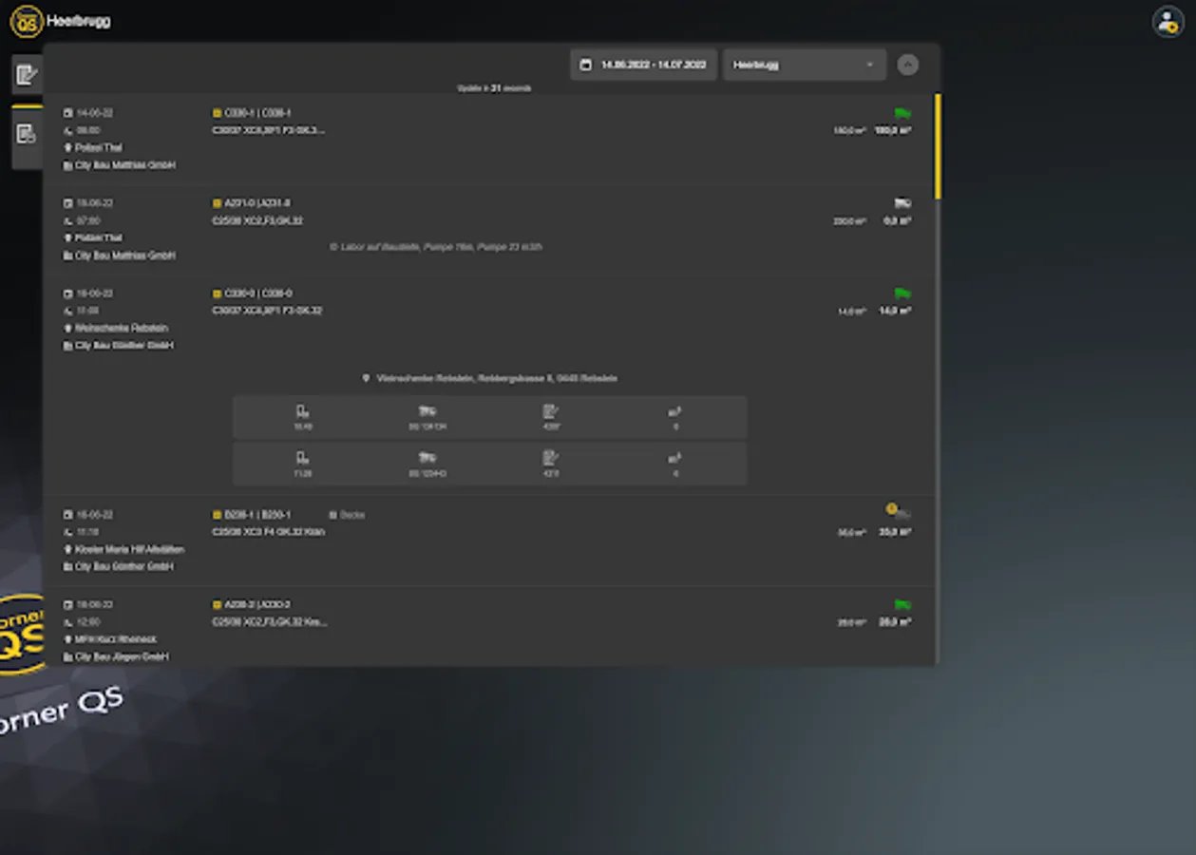Screen dimensions: 1196x855
Task: Toggle the yellow marker on the C336-0 order
Action: [217, 292]
